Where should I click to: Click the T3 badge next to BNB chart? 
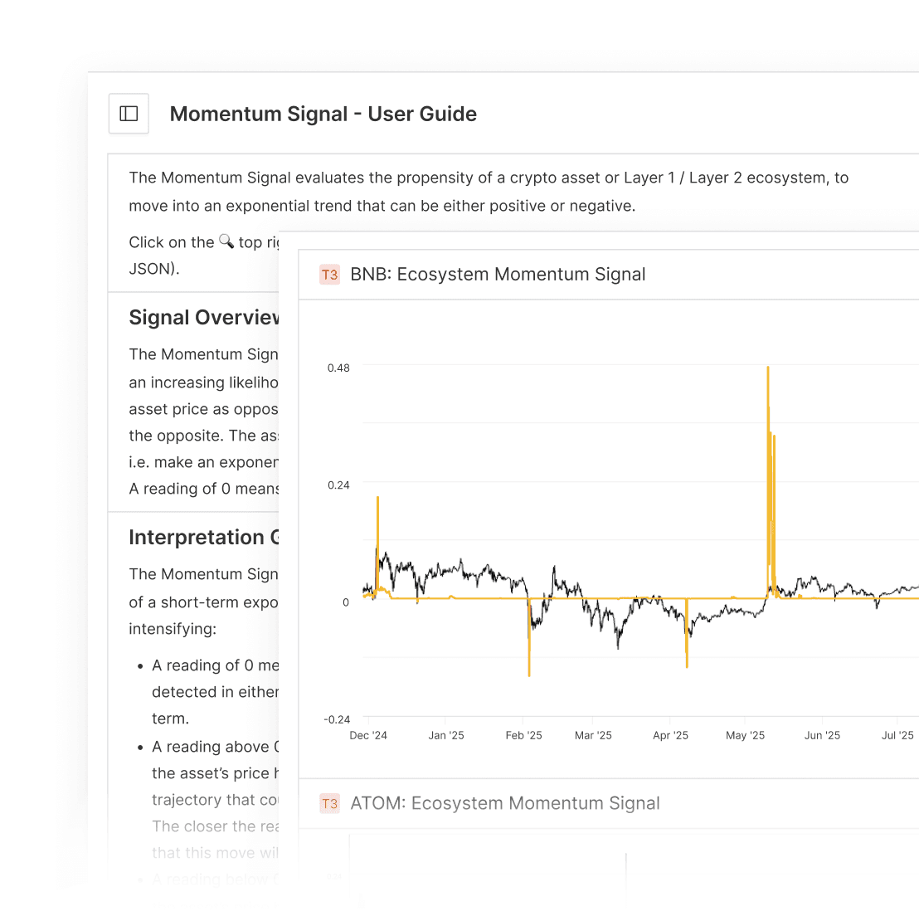tap(329, 274)
